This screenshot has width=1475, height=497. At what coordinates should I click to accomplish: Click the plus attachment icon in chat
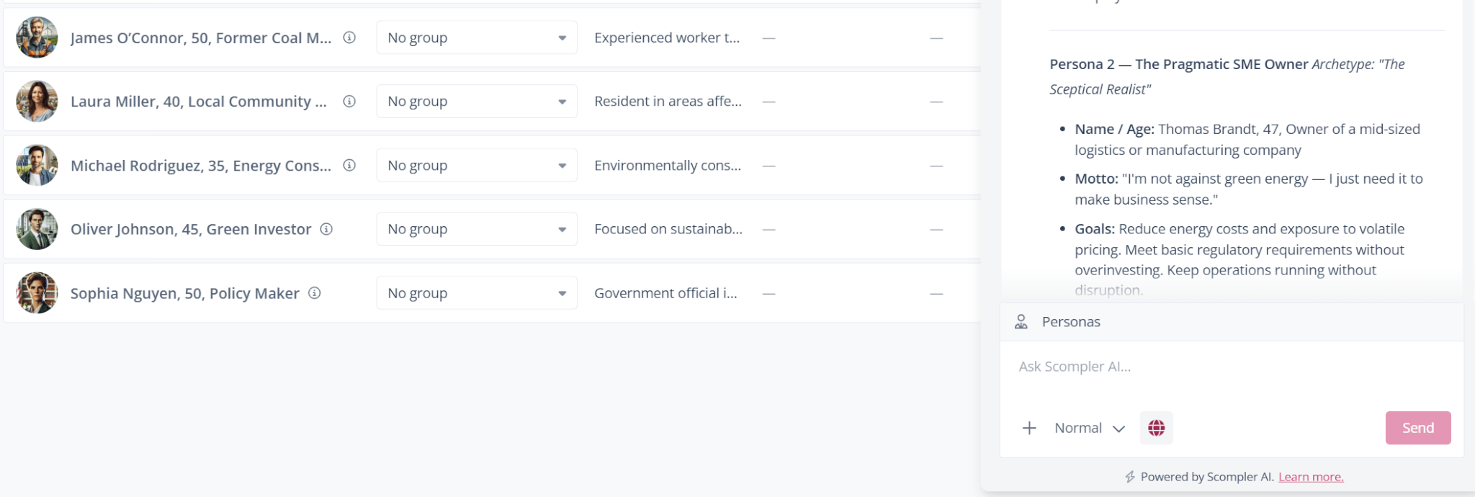[x=1029, y=428]
